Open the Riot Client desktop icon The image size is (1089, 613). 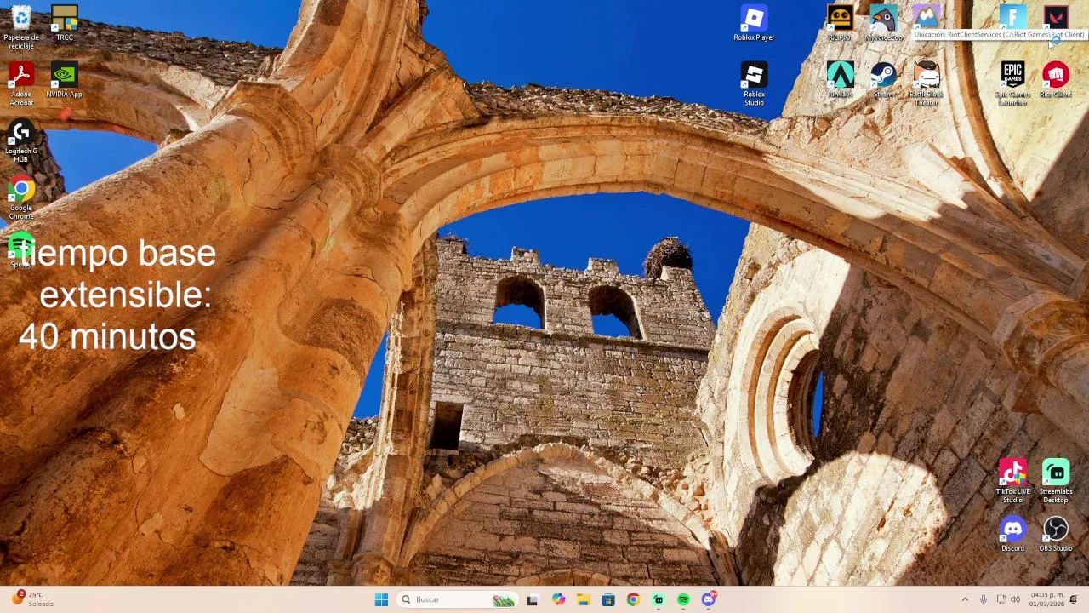1056,80
